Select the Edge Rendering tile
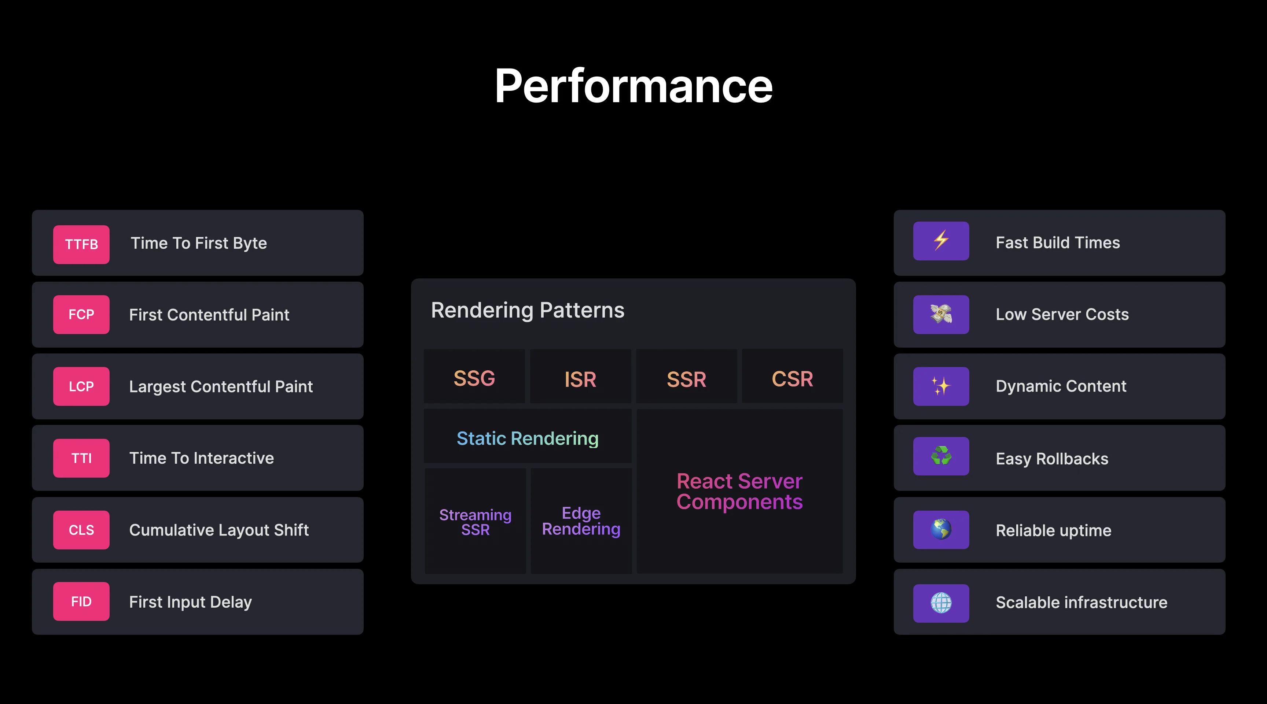Image resolution: width=1267 pixels, height=704 pixels. [x=581, y=521]
